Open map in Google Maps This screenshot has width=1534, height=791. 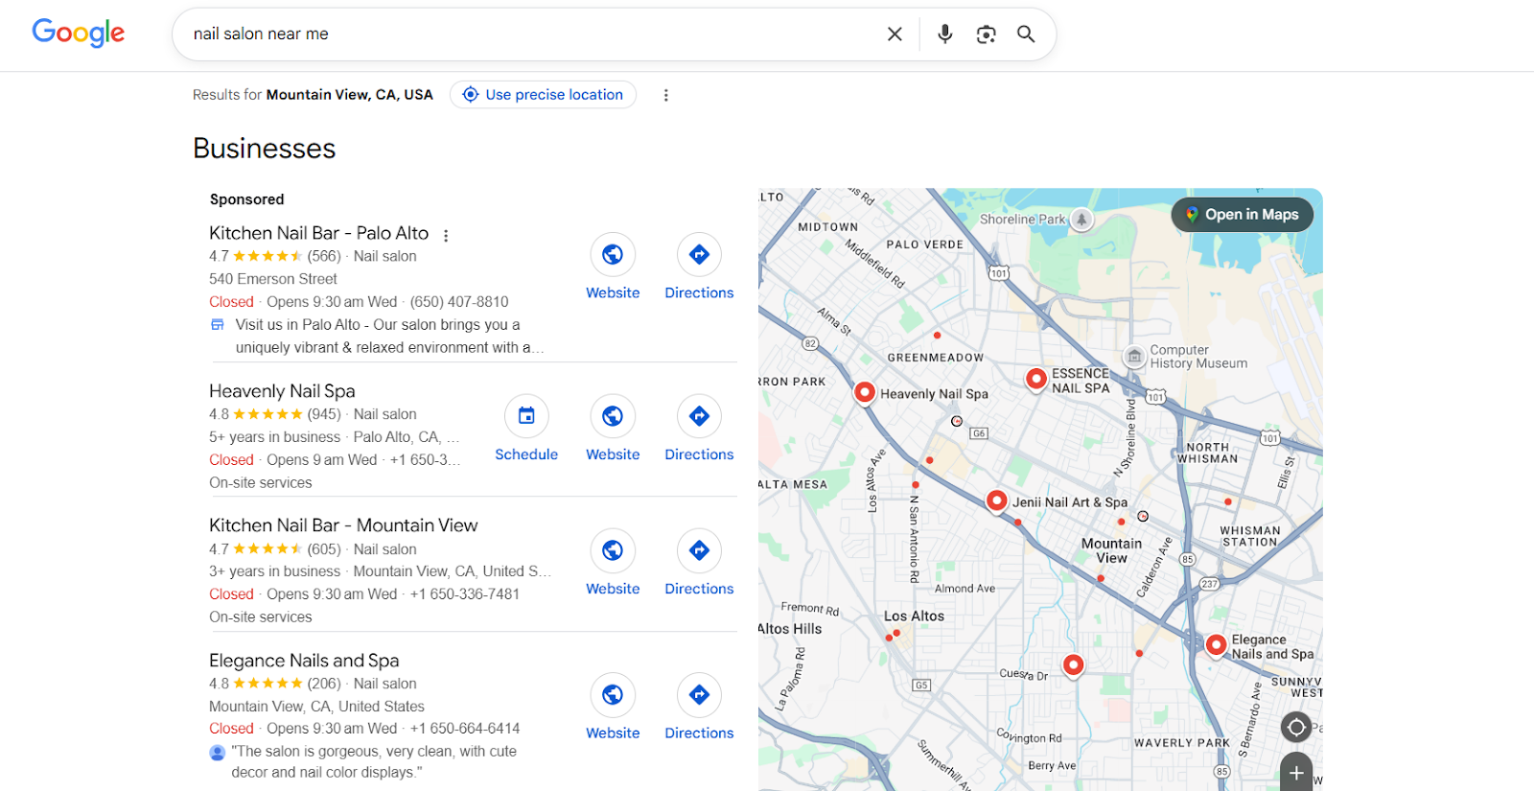[1242, 215]
